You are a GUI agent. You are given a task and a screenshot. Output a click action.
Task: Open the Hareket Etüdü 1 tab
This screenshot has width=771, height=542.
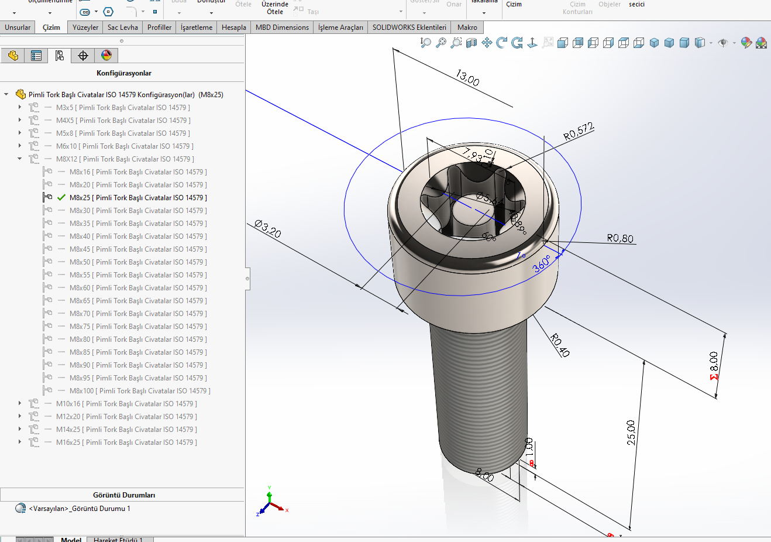pyautogui.click(x=118, y=539)
